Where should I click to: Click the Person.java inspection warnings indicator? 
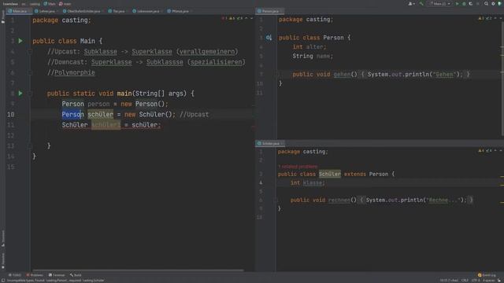pyautogui.click(x=485, y=18)
